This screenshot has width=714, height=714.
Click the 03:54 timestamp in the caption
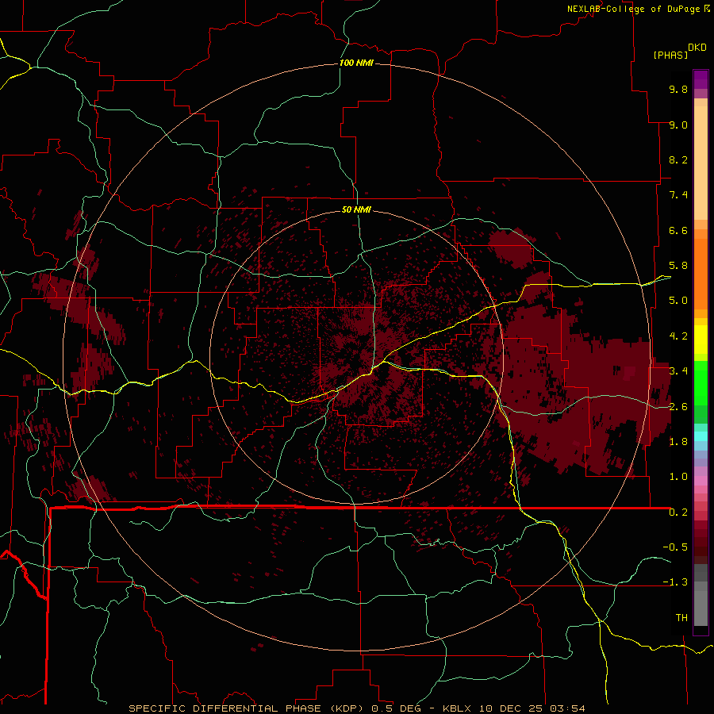[x=567, y=708]
